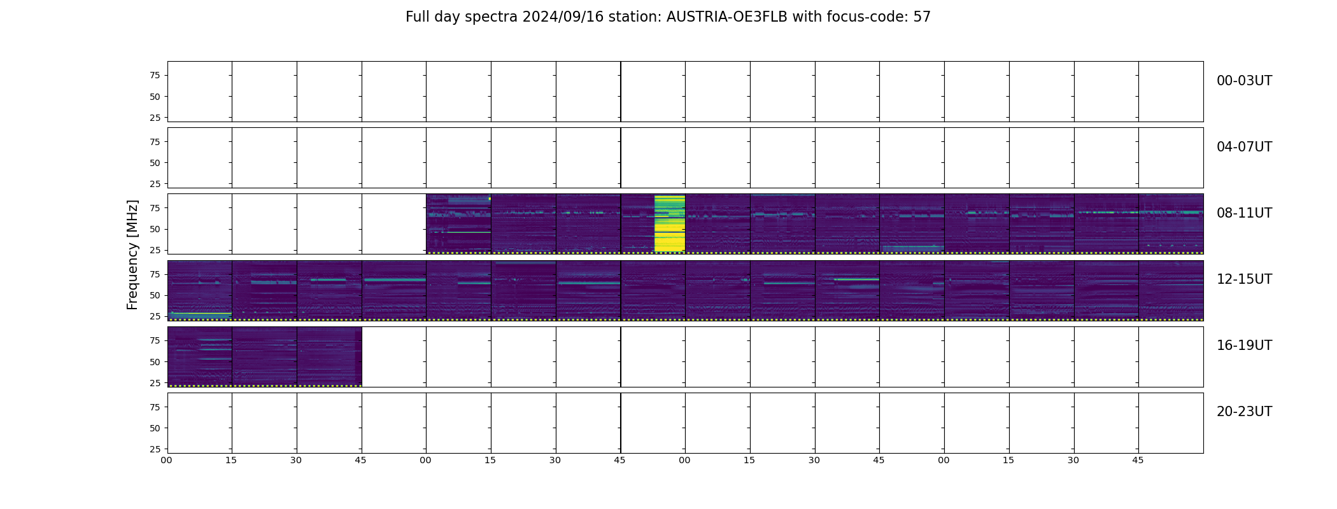Click the 75 tick label of the 04-07UT row
This screenshot has height=509, width=1337.
[x=155, y=142]
